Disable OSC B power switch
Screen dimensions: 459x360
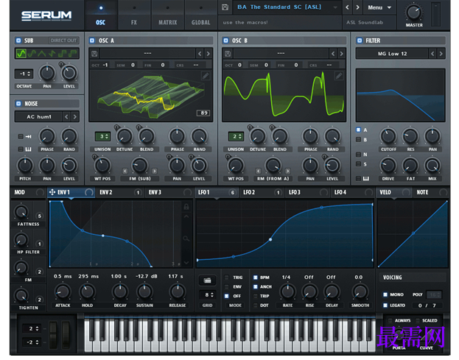coord(225,40)
